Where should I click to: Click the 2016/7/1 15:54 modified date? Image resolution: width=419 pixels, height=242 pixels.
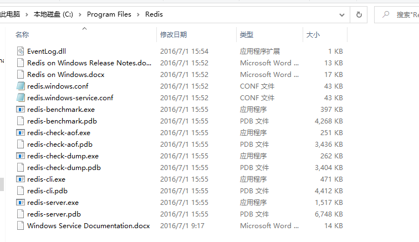(x=185, y=52)
